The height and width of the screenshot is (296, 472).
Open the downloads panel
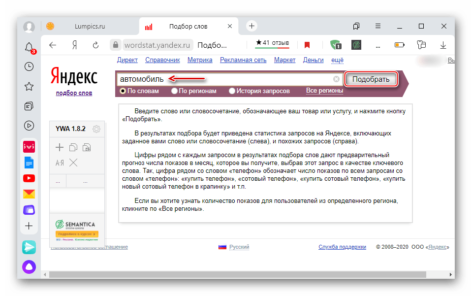click(x=443, y=45)
